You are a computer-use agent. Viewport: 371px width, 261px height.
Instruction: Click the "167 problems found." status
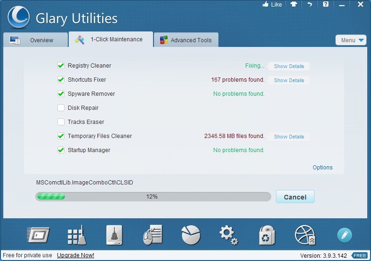click(238, 79)
